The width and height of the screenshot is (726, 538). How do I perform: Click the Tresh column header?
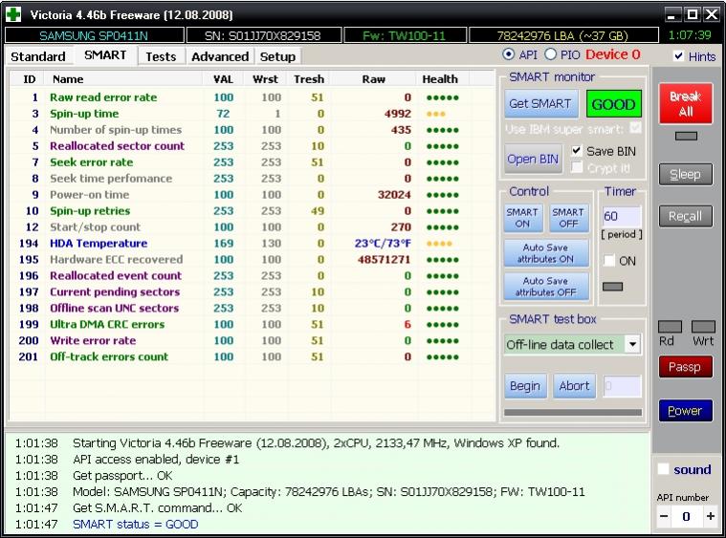coord(309,79)
